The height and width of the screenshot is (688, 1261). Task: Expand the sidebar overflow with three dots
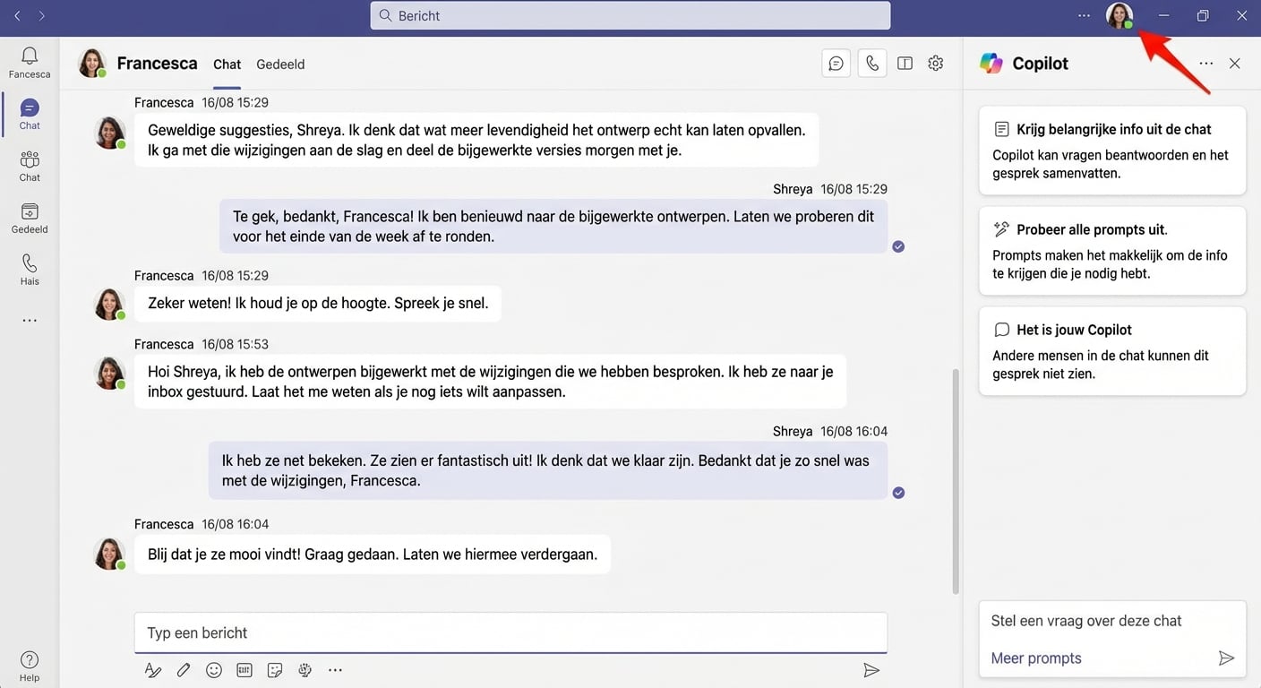[x=29, y=320]
